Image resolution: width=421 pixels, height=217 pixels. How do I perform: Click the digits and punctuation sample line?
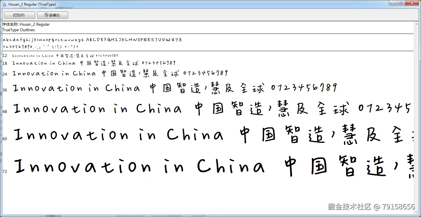pyautogui.click(x=40, y=46)
